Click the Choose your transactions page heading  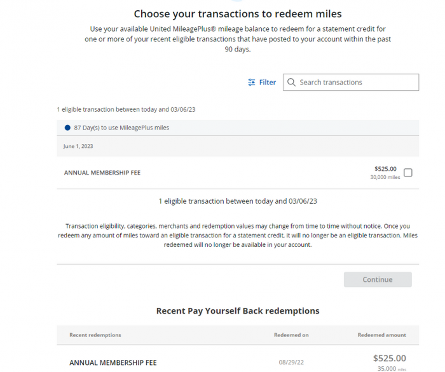238,14
